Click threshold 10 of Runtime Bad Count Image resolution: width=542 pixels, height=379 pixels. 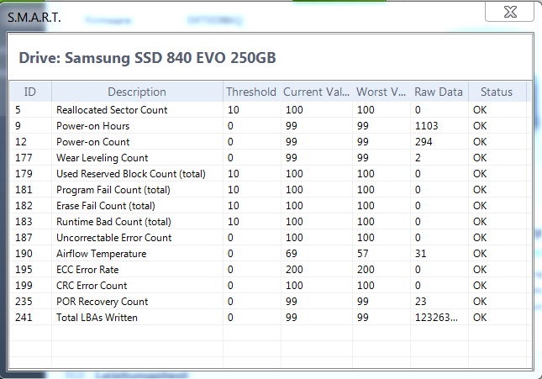tap(234, 222)
